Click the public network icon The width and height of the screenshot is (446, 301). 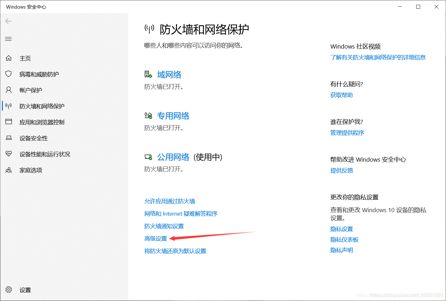click(x=148, y=157)
